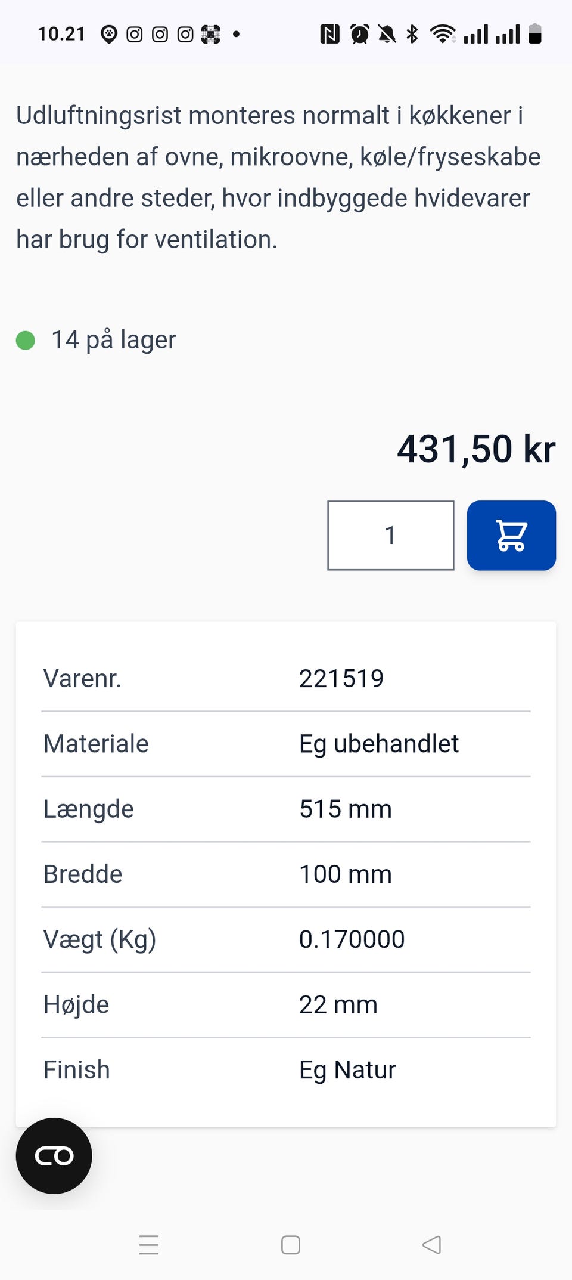Tap the Bluetooth status icon
This screenshot has height=1280, width=572.
pyautogui.click(x=412, y=34)
